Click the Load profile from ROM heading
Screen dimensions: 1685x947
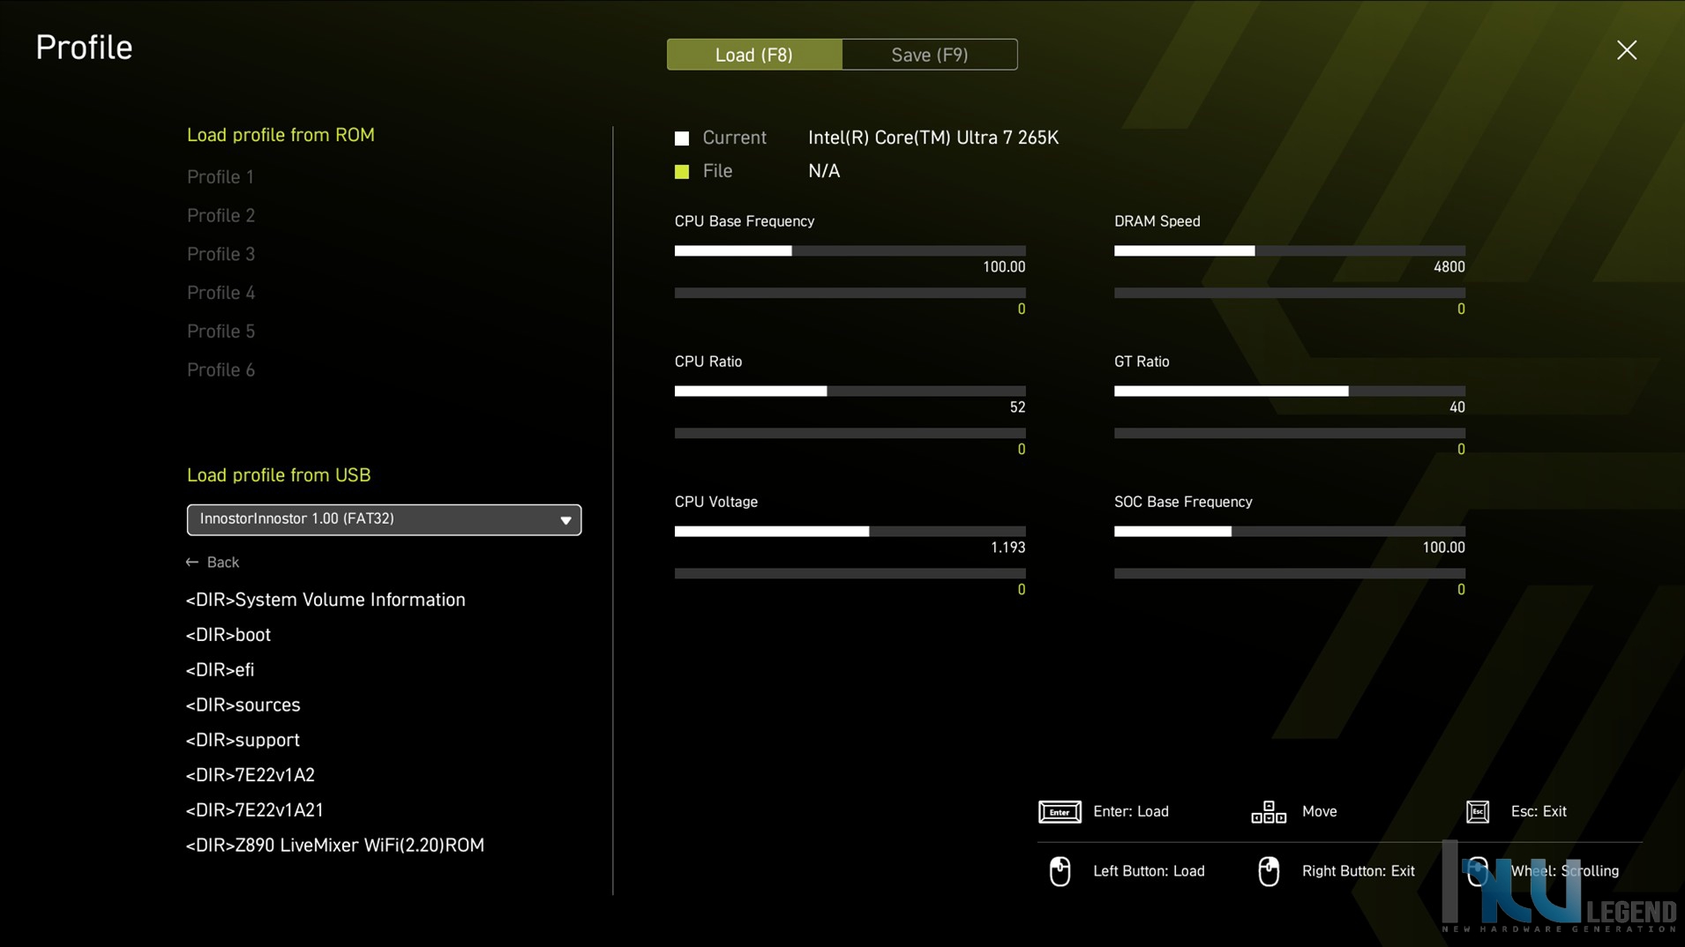point(281,135)
